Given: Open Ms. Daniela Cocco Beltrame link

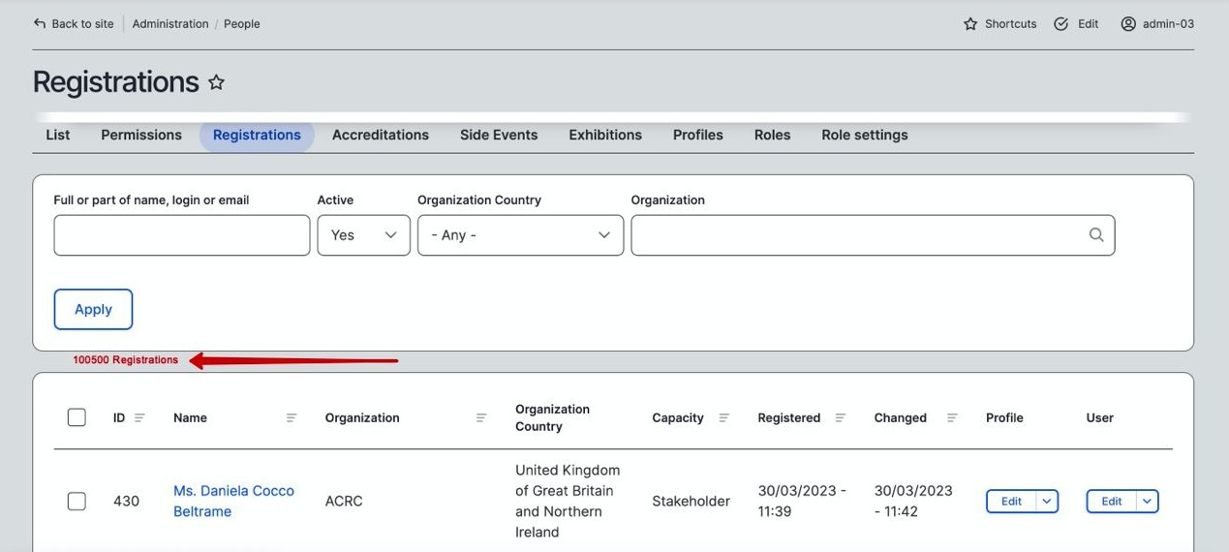Looking at the screenshot, I should tap(233, 501).
